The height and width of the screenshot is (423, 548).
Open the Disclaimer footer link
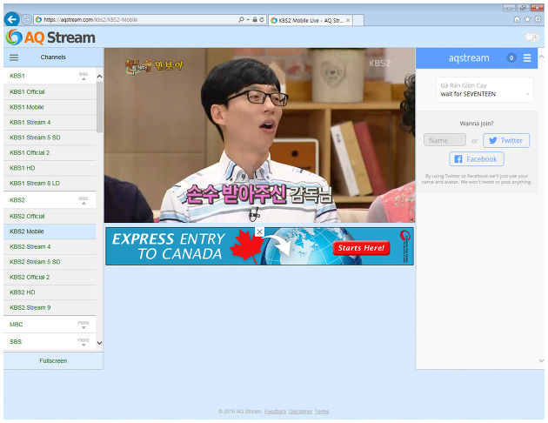[x=301, y=412]
